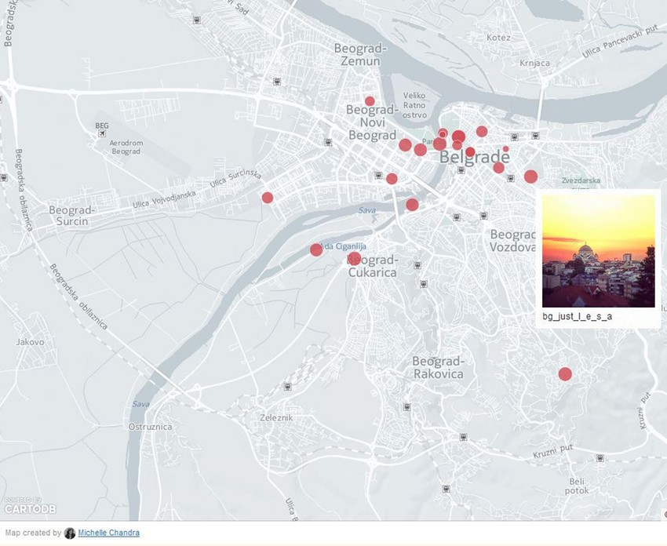Open the bg_just_l_e_s_a sunset photo
This screenshot has width=667, height=546.
tap(599, 251)
